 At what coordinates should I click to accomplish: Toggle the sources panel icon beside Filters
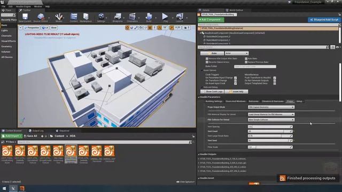point(3,142)
